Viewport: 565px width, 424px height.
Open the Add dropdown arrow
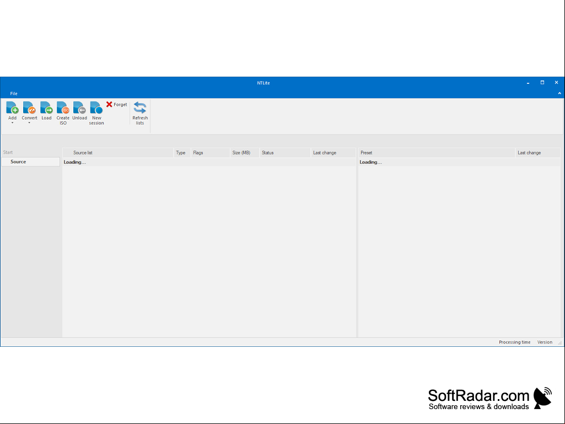[12, 123]
